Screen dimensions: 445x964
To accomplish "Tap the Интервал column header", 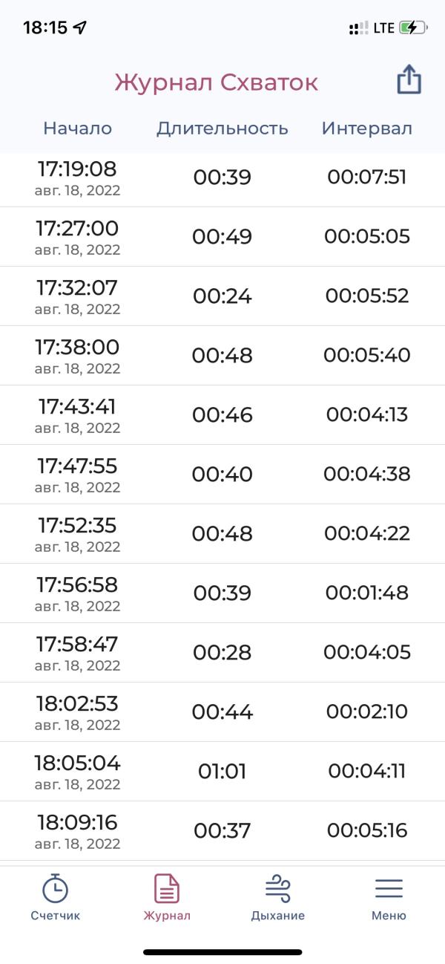I will pyautogui.click(x=367, y=128).
